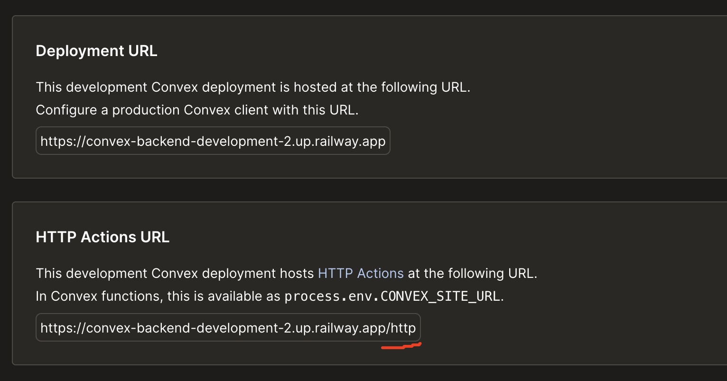727x381 pixels.
Task: Select the Deployment URL heading
Action: tap(96, 51)
